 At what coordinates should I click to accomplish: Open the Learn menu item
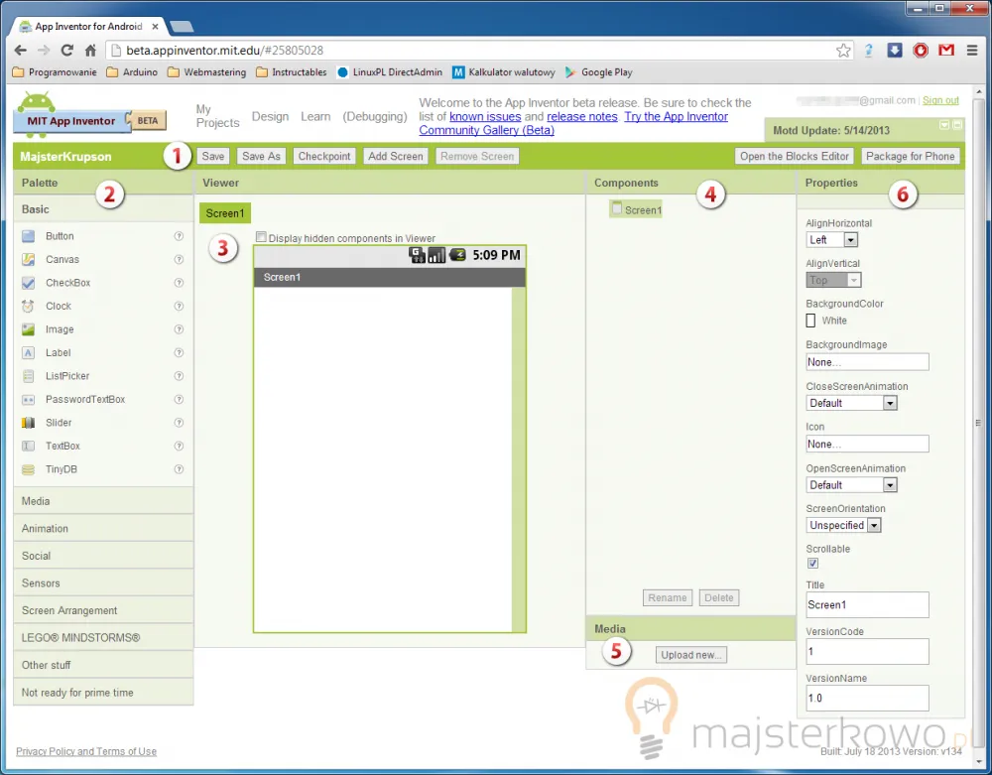coord(315,116)
